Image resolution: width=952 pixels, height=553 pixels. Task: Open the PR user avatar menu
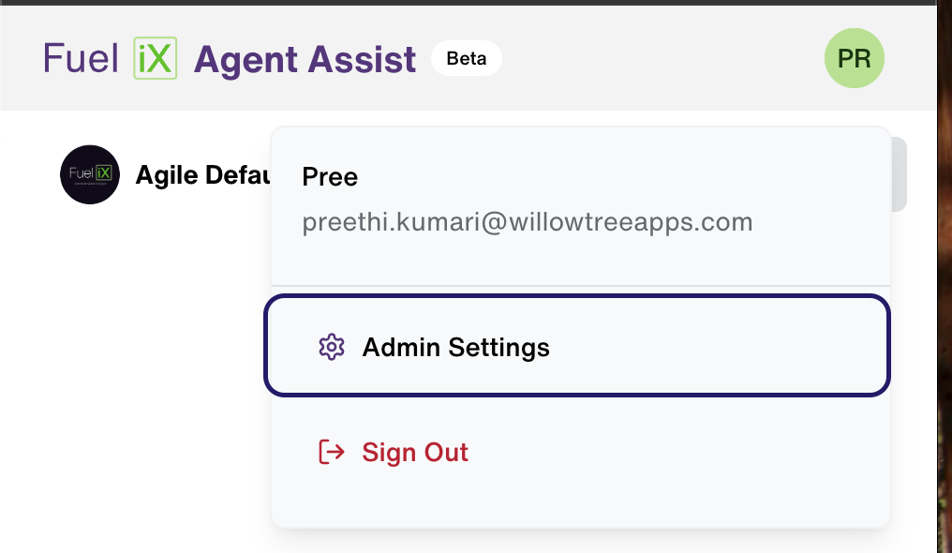pos(855,58)
